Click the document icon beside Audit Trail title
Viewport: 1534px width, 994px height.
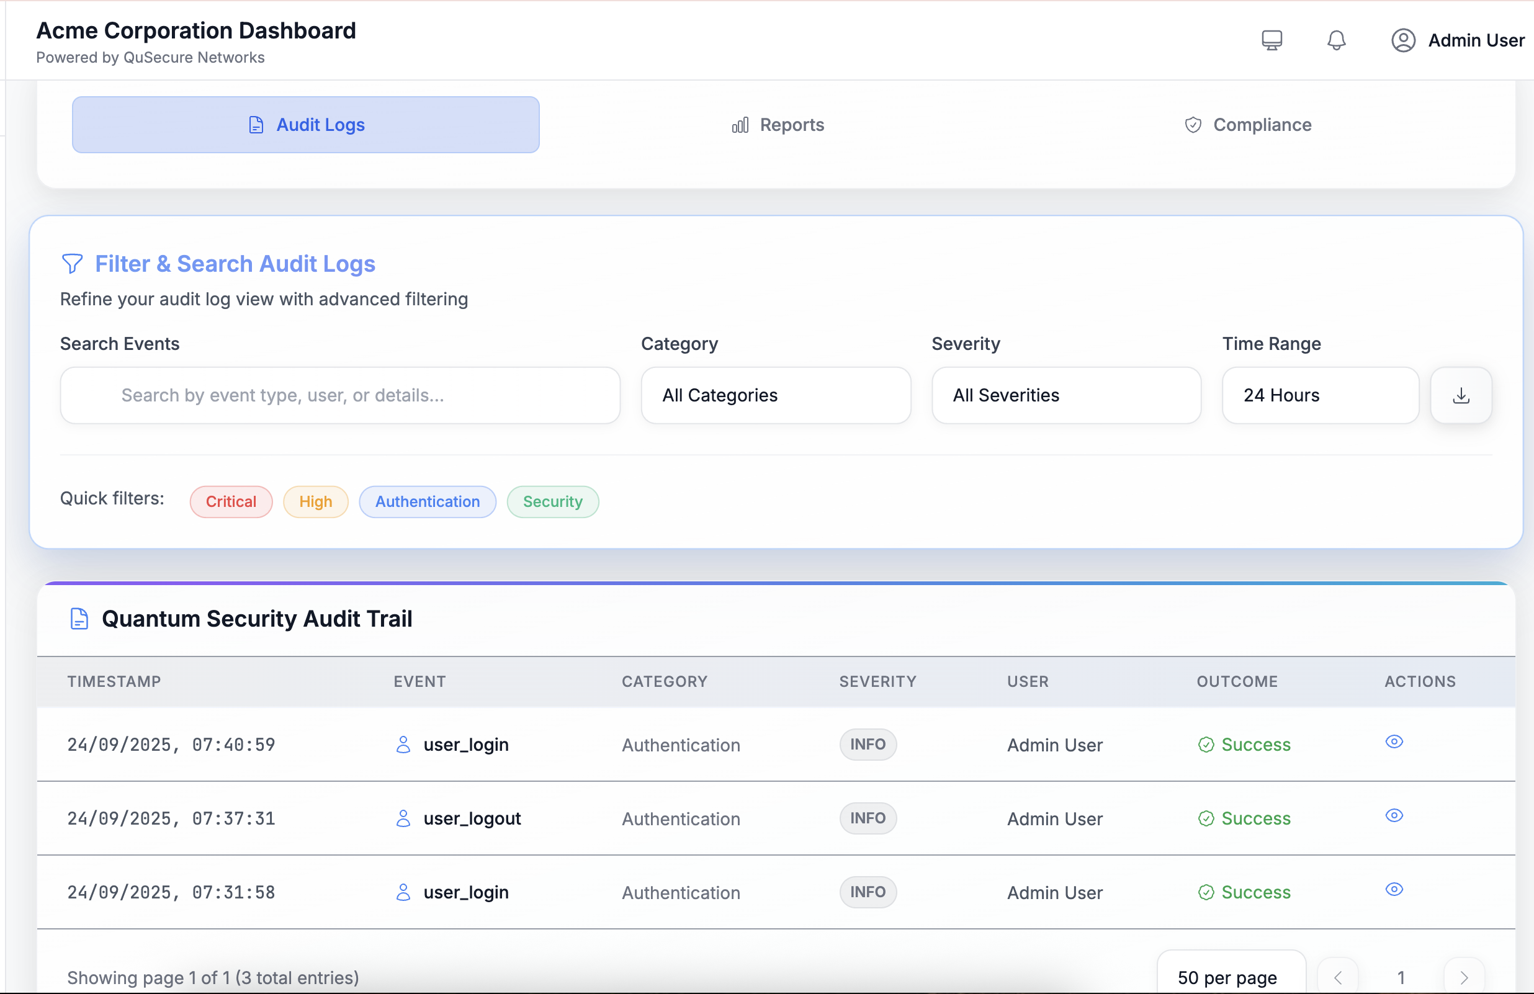click(x=79, y=618)
